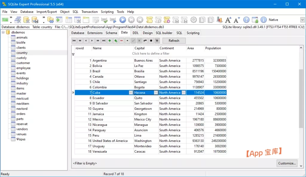Open the Native dropdown combo box
Screen dimensions: 306x177
(x=302, y=20)
